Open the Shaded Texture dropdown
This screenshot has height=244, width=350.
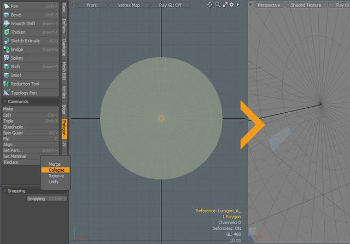pyautogui.click(x=306, y=5)
